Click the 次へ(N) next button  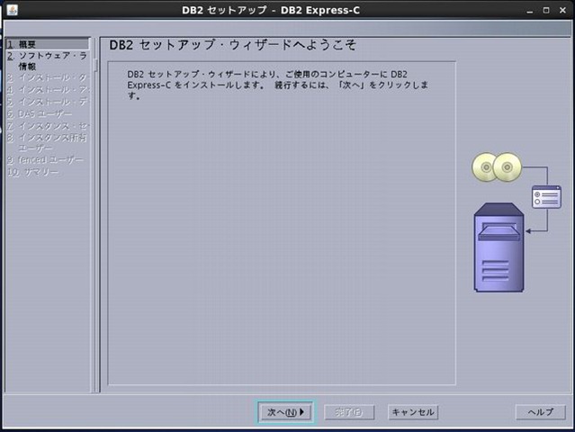(285, 412)
